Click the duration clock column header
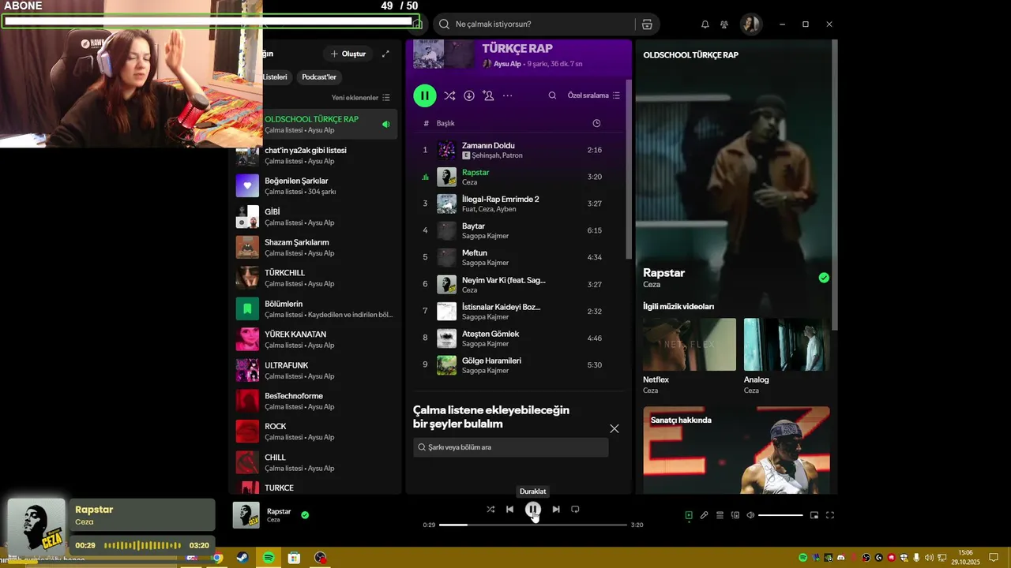1011x568 pixels. 596,123
